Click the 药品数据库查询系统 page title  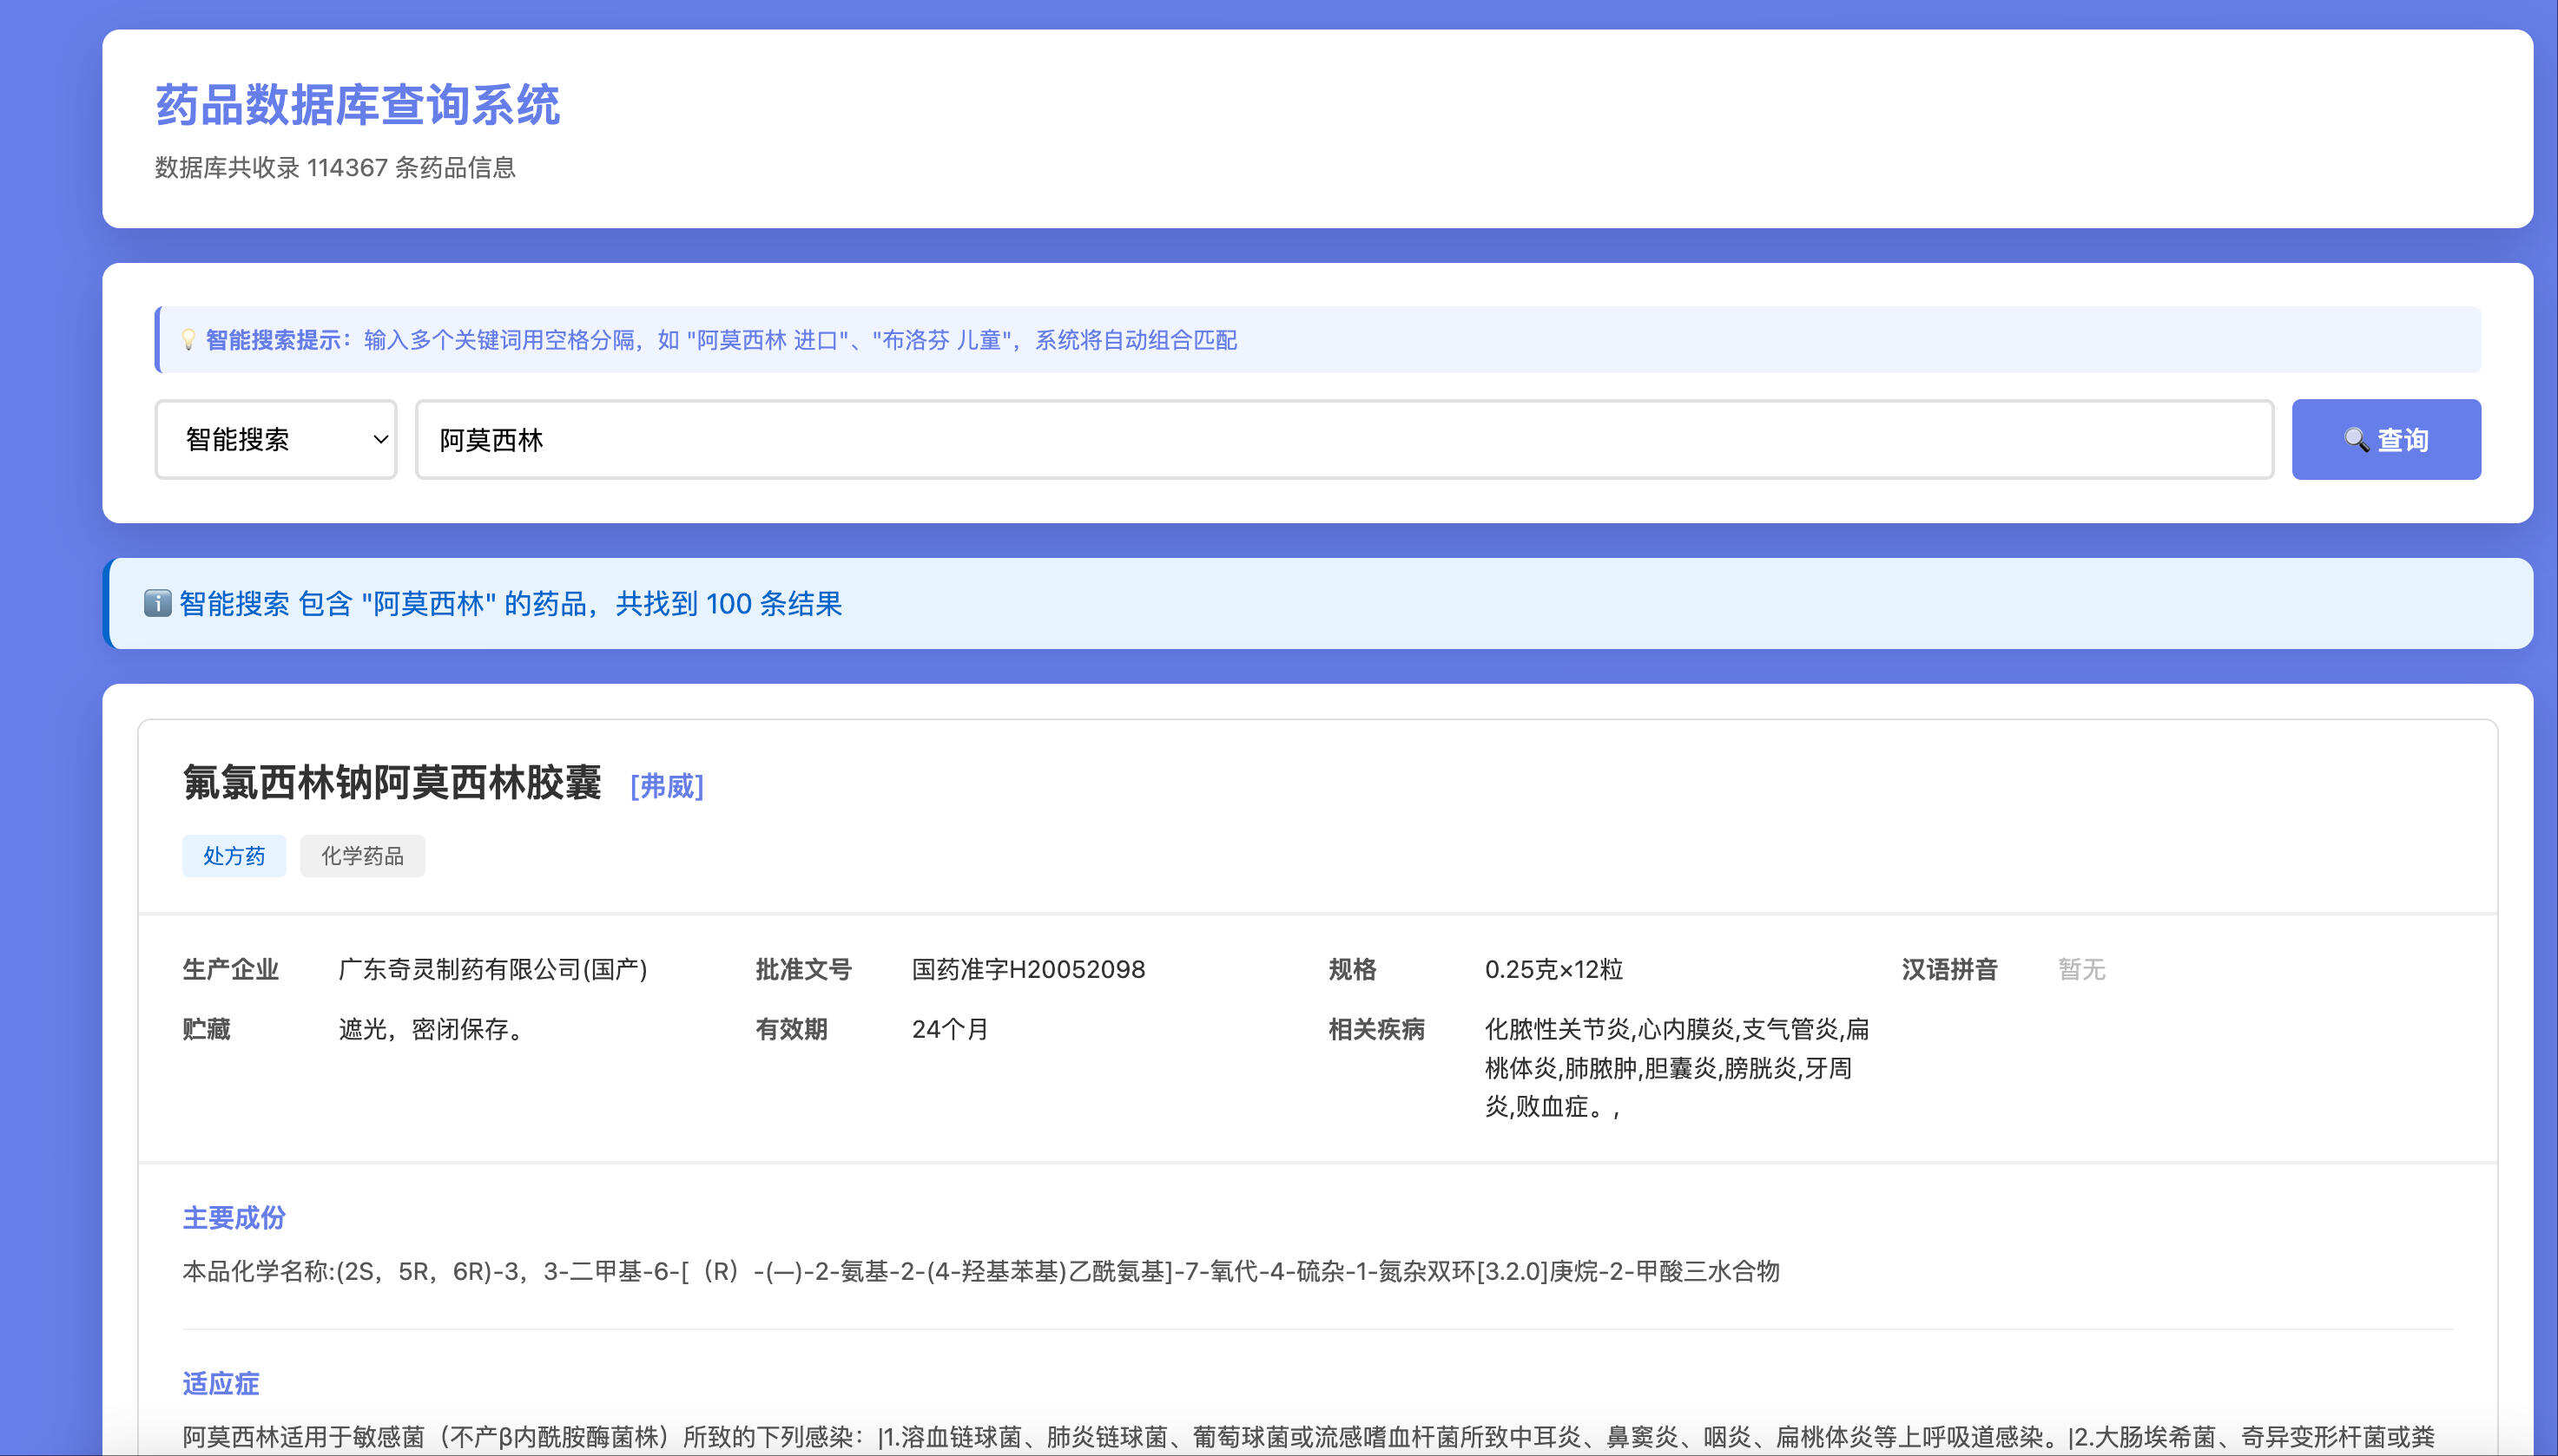(357, 105)
